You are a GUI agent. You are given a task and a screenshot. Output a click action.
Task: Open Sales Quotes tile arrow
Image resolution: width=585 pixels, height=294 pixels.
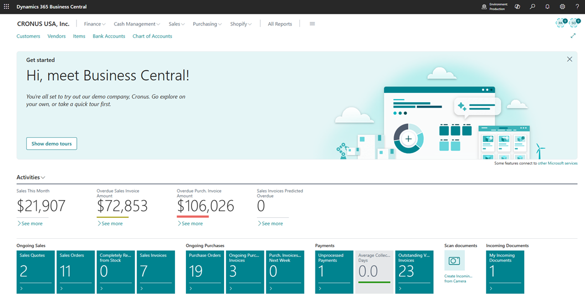[x=22, y=288]
